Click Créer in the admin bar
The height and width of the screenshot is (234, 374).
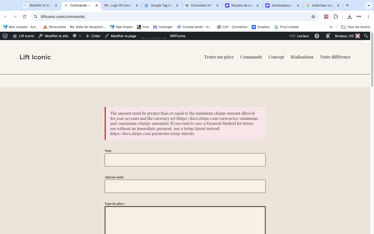pos(93,36)
